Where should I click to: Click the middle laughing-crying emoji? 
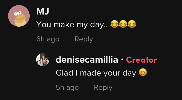(x=123, y=24)
